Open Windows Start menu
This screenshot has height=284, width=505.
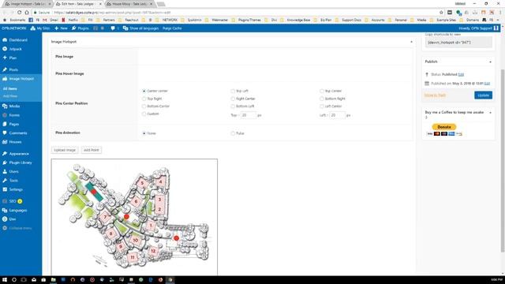(5, 280)
